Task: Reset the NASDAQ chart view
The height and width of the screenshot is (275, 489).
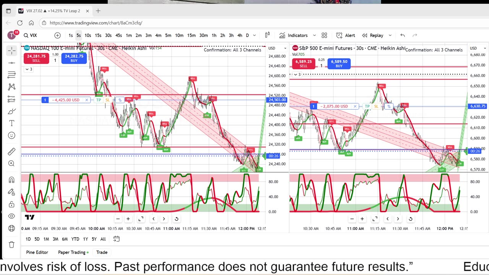Action: [176, 219]
